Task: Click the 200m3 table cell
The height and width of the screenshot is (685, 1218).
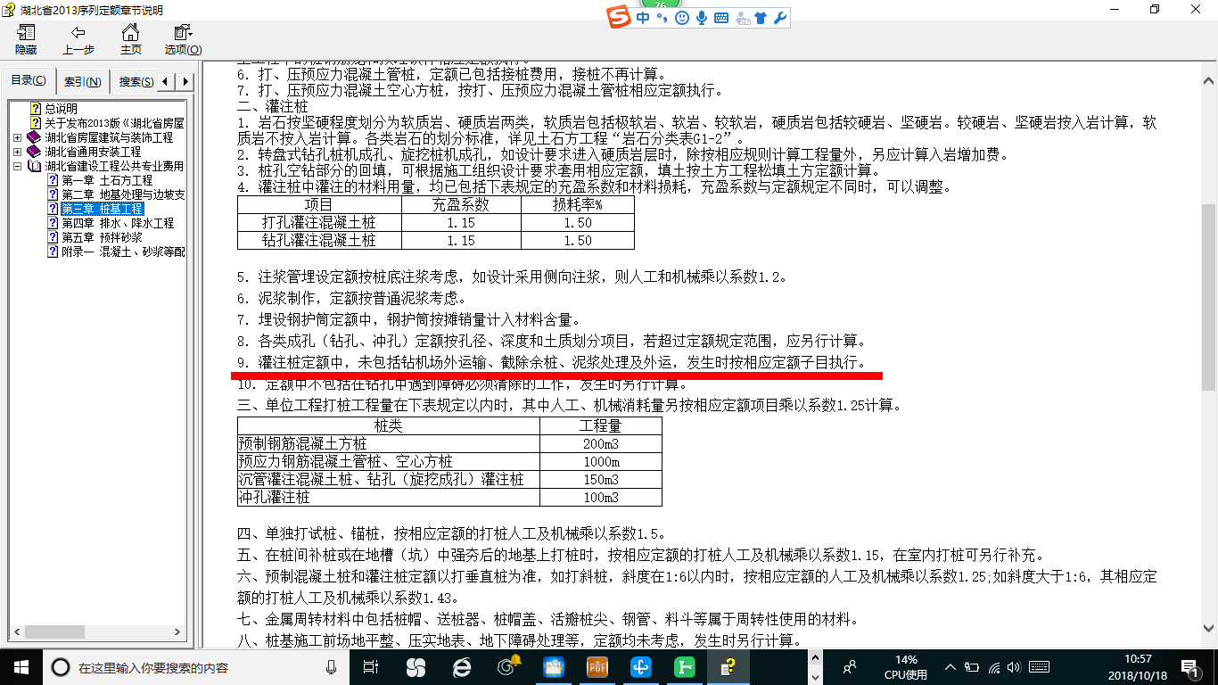Action: (601, 443)
